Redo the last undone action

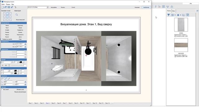point(15,7)
